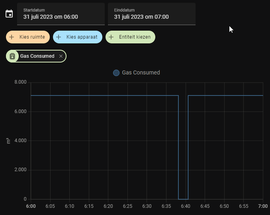270x215 pixels.
Task: Open the Entiteit kiezen entity picker
Action: point(130,37)
